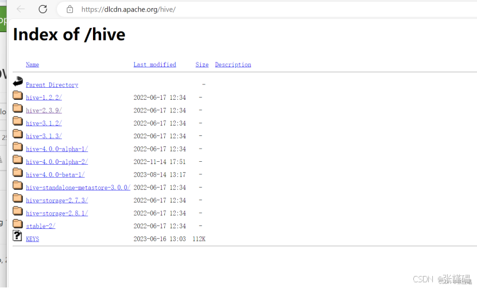Reload the page with the refresh icon
Screen dimensions: 477x288
coord(43,9)
